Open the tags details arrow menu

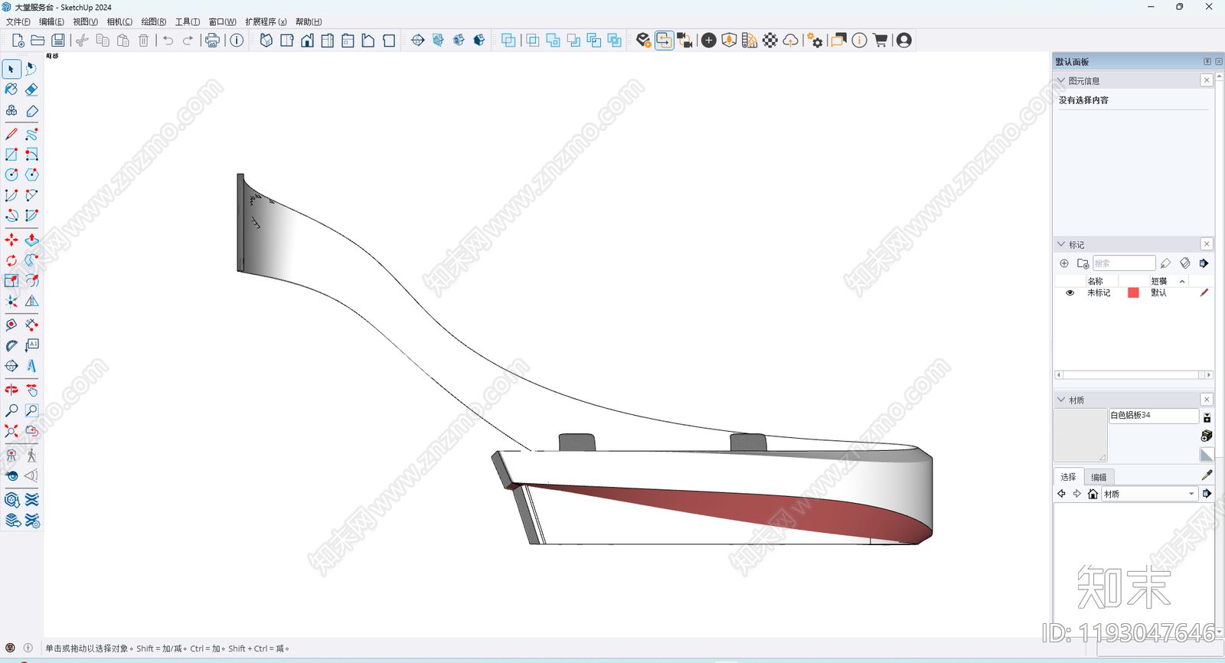1204,263
